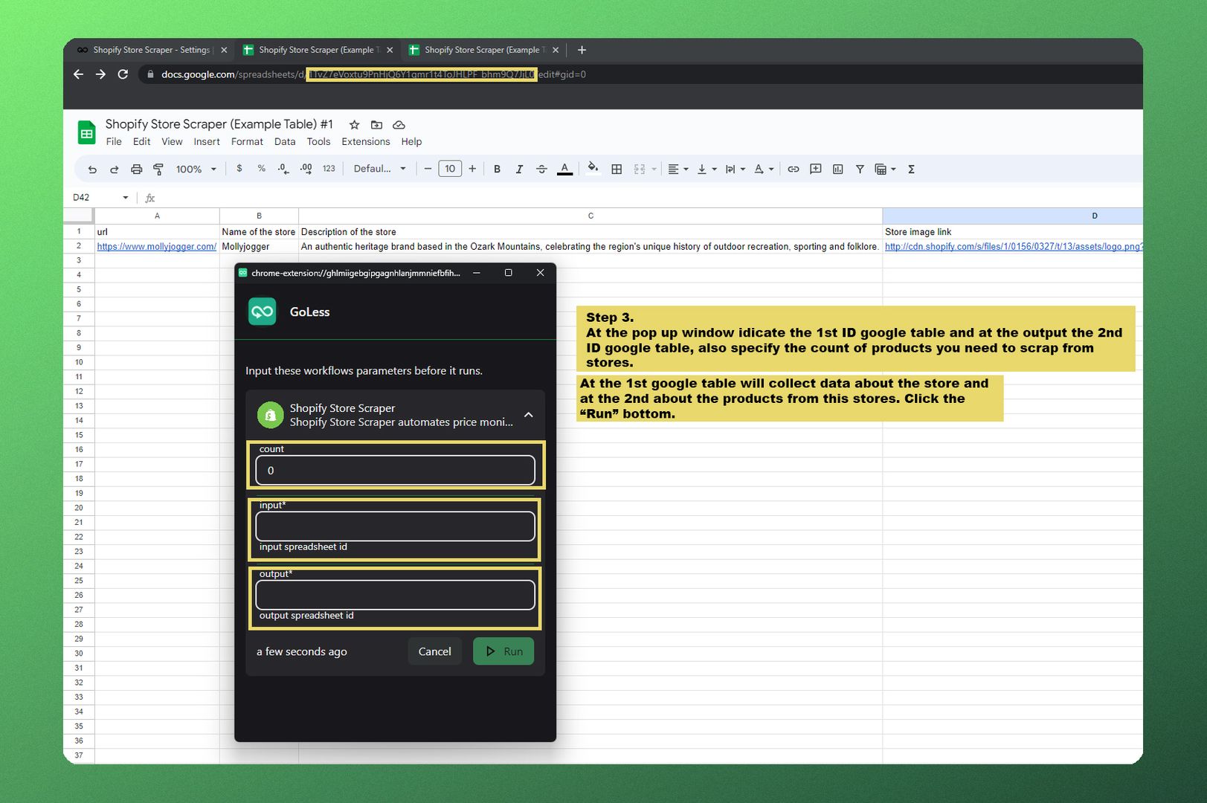Click the insert comment icon
Viewport: 1207px width, 803px height.
816,170
